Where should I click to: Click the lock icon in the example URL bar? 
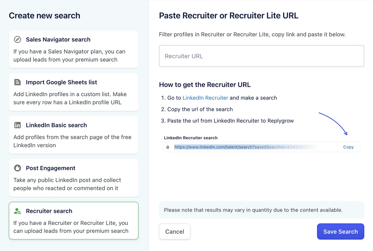168,147
